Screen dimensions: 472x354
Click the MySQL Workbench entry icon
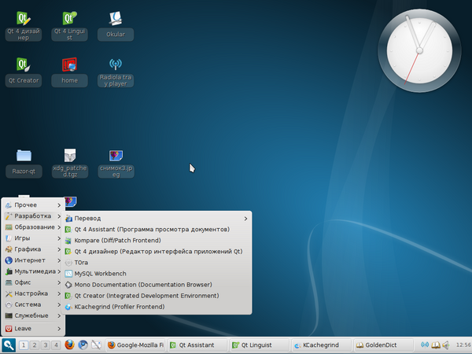pos(68,274)
